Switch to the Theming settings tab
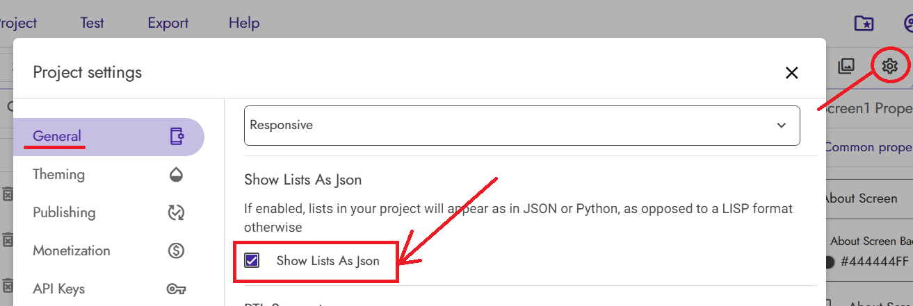The height and width of the screenshot is (306, 913). [x=59, y=175]
